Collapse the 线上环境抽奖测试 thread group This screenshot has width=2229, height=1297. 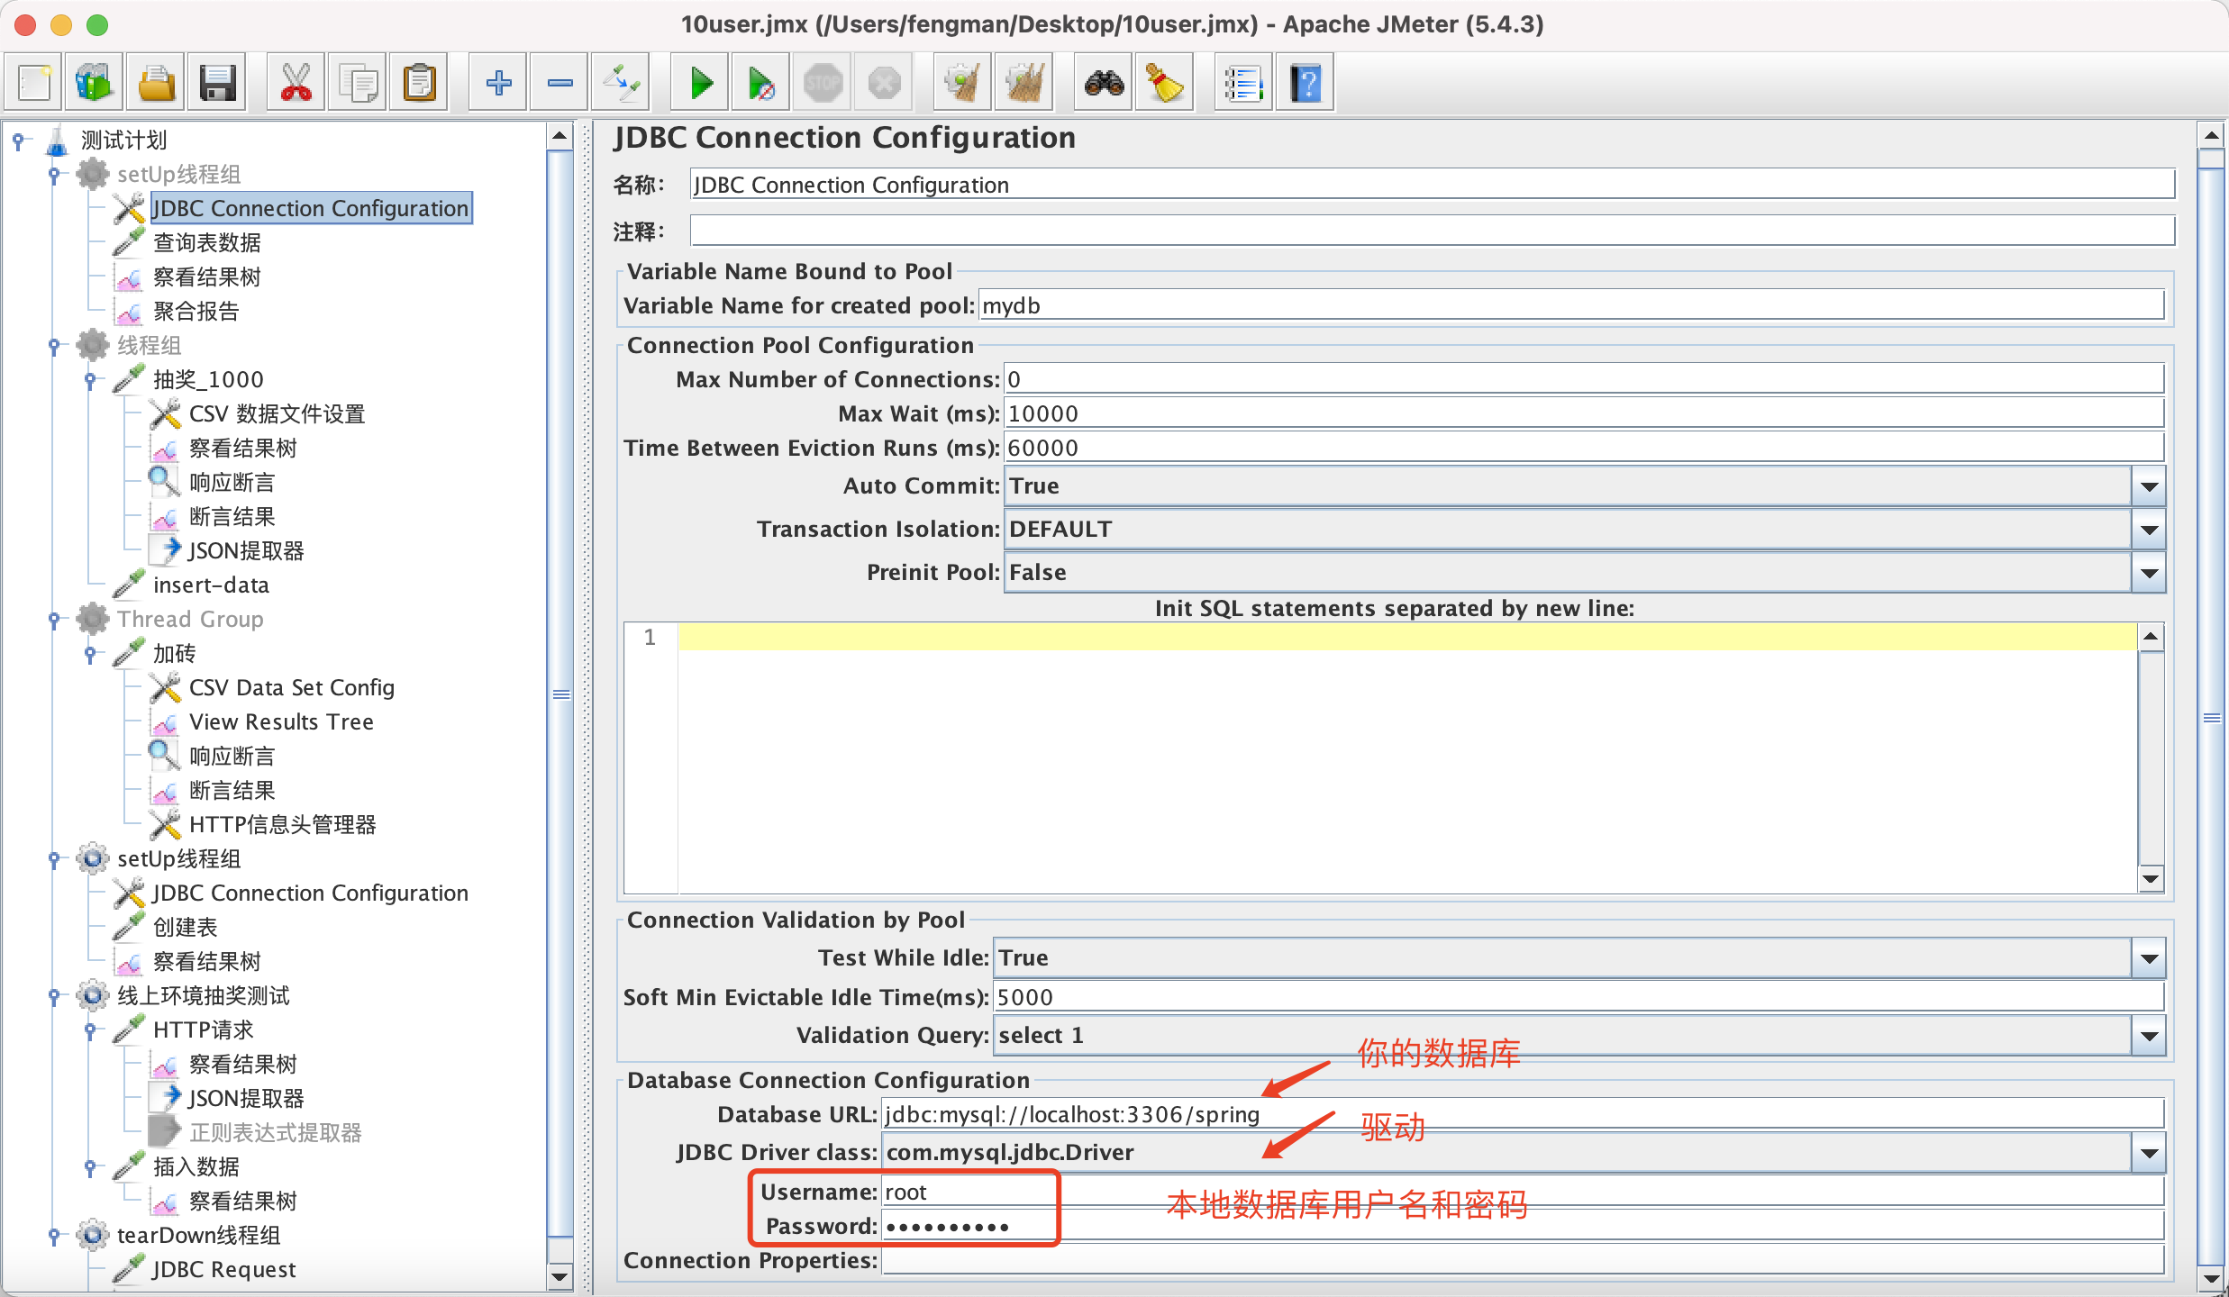pos(54,996)
